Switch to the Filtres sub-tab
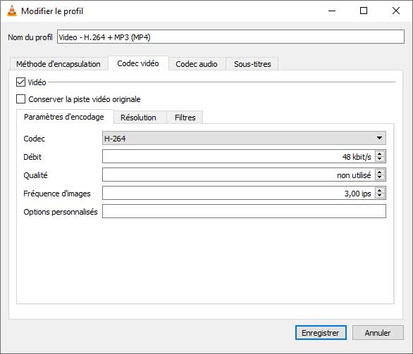The width and height of the screenshot is (413, 354). [185, 118]
